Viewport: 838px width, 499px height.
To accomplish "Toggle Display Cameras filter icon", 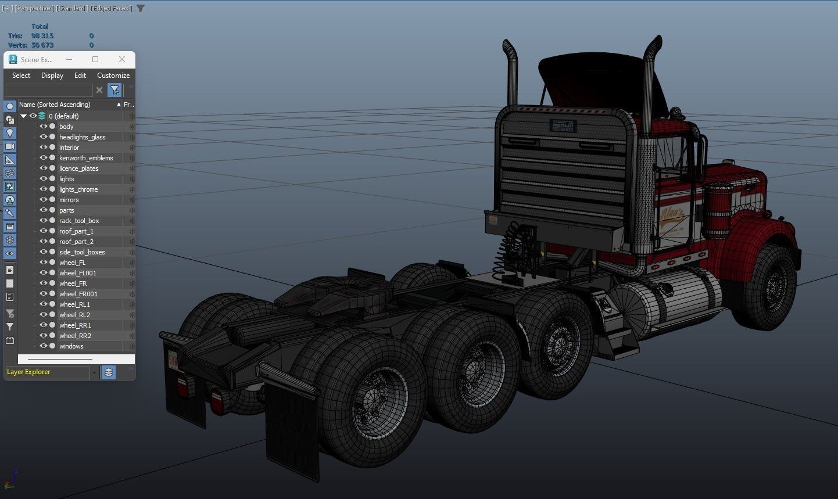I will coord(10,146).
